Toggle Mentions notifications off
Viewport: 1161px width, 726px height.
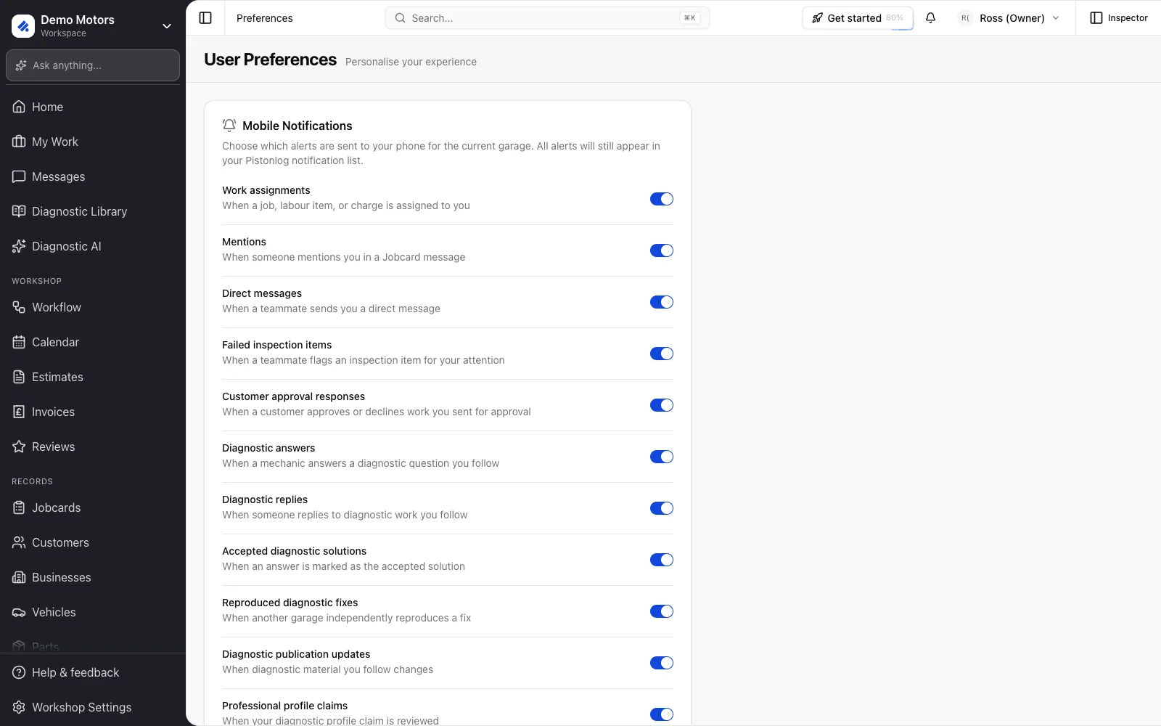point(662,250)
